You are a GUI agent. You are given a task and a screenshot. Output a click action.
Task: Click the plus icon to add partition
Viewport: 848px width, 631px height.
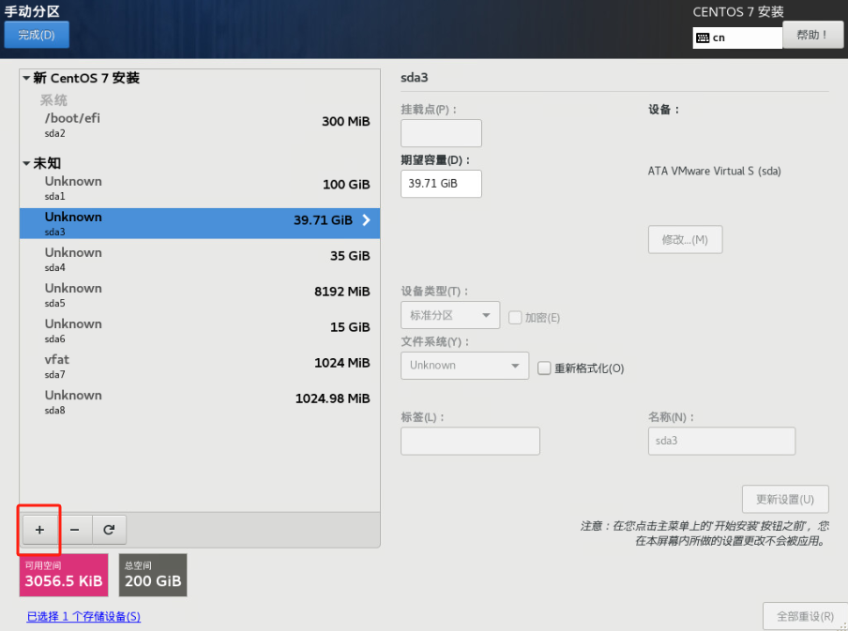(39, 530)
